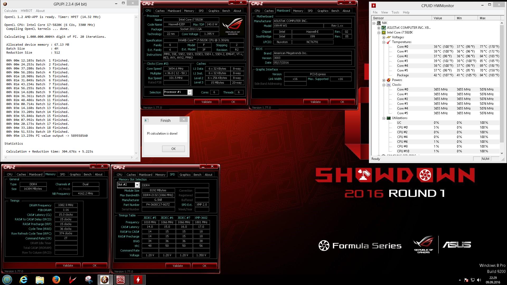Click the NIK computer icon in HWMonitor

click(379, 23)
